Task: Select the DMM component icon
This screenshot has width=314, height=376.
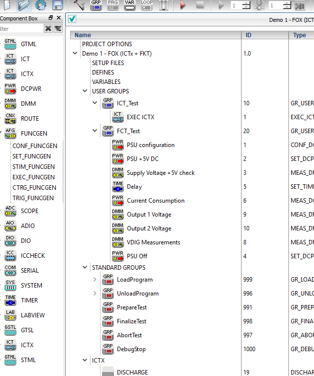Action: point(10,103)
